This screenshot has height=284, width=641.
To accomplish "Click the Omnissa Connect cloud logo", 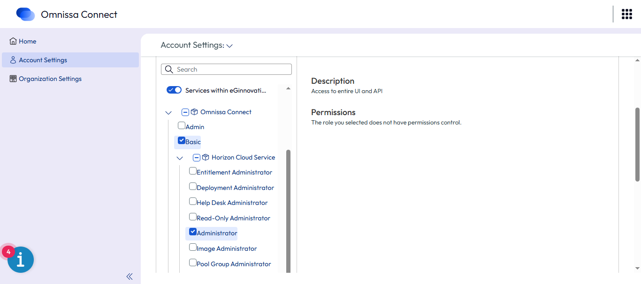I will [25, 15].
